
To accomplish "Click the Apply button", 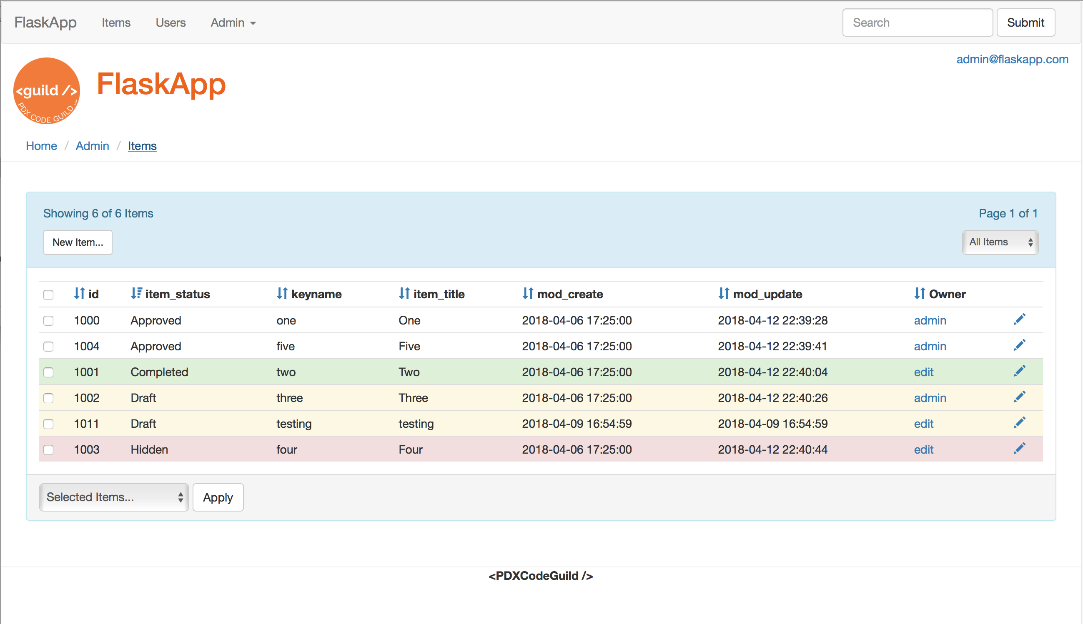I will click(x=218, y=497).
